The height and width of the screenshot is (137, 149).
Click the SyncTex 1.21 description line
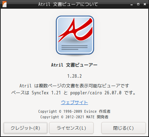73,93
